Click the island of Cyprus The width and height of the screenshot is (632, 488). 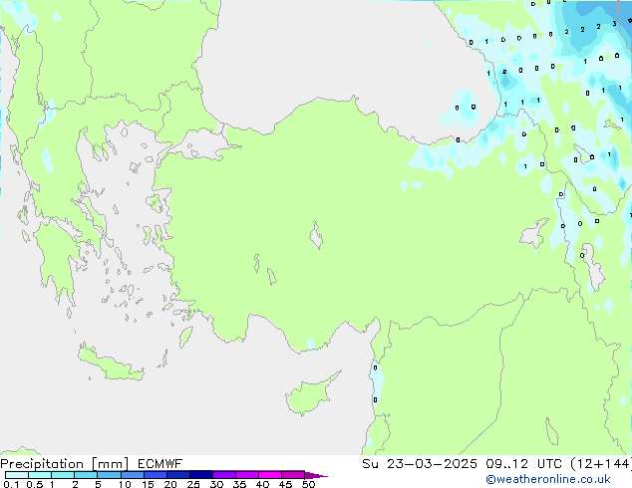[x=311, y=394]
